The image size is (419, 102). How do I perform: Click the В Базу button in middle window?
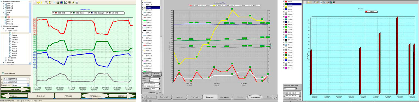click(270, 97)
